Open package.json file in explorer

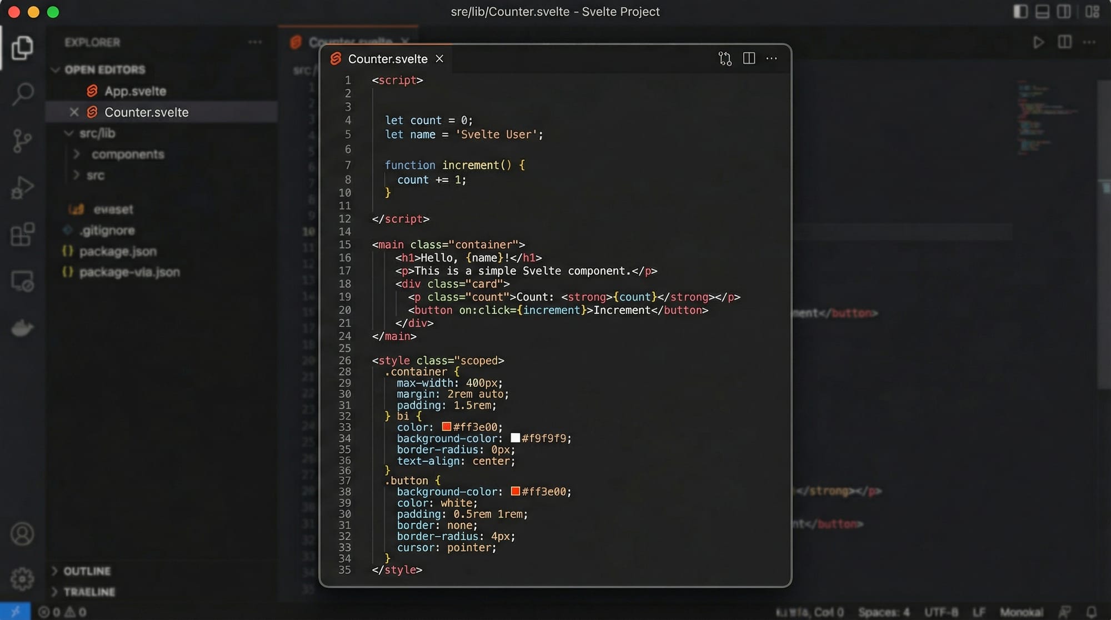[x=118, y=251]
